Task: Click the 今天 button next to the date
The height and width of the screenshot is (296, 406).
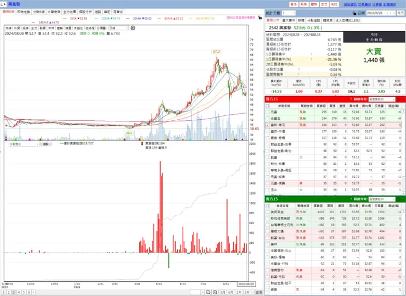Action: click(401, 13)
